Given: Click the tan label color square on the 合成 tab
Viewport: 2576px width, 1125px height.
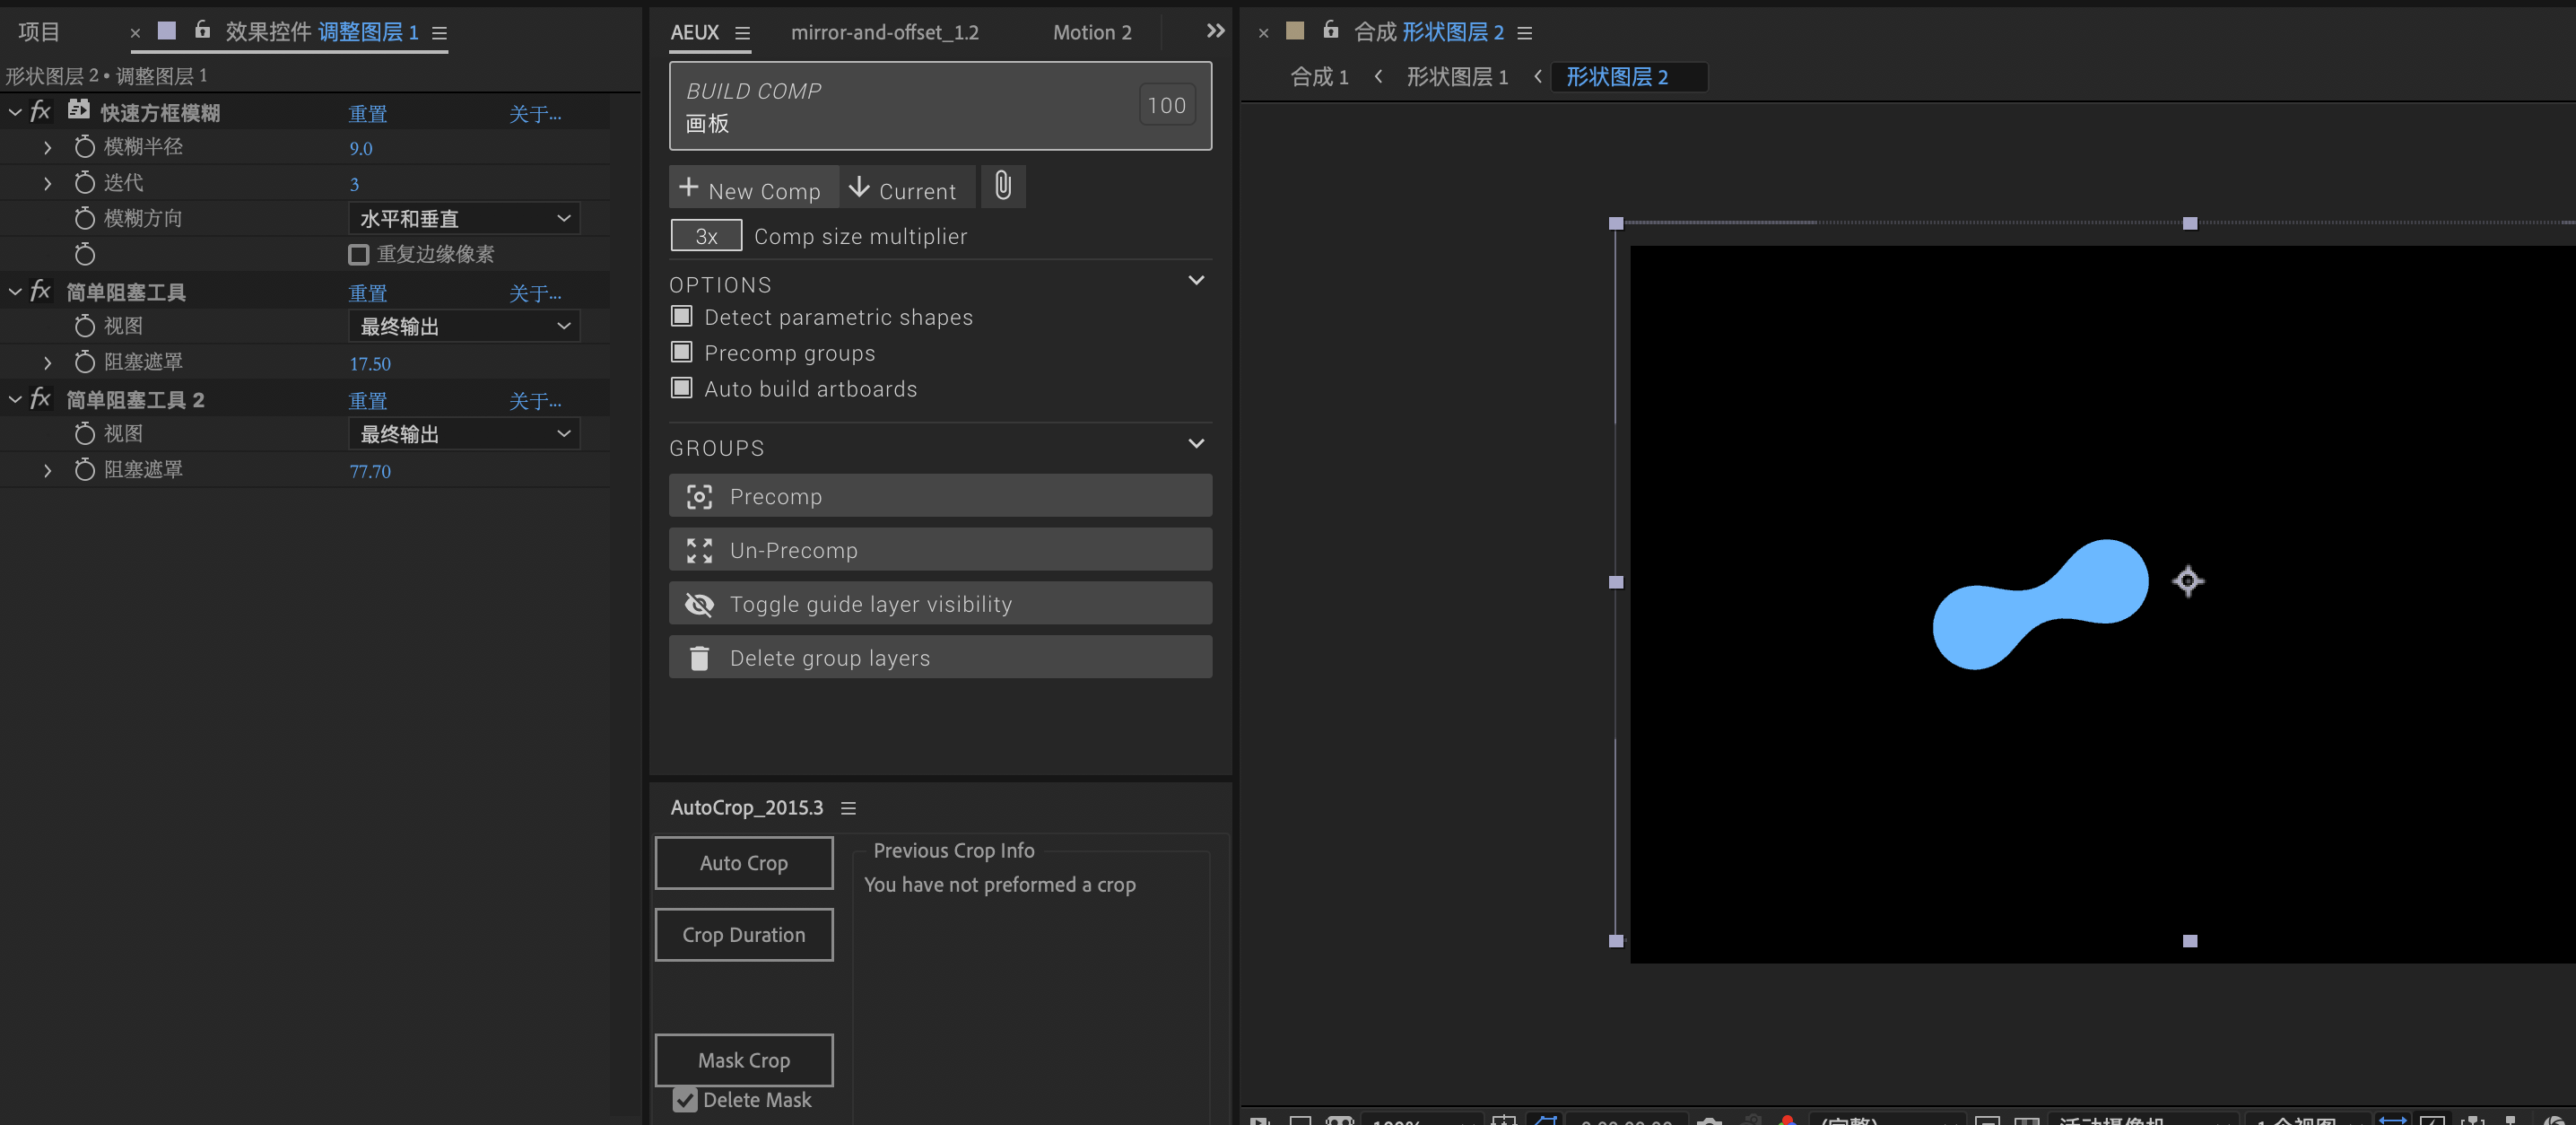Looking at the screenshot, I should click(x=1295, y=31).
